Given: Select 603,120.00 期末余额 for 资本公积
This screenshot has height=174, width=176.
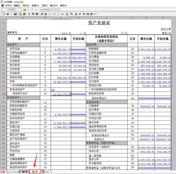Looking at the screenshot, I should tap(146, 151).
